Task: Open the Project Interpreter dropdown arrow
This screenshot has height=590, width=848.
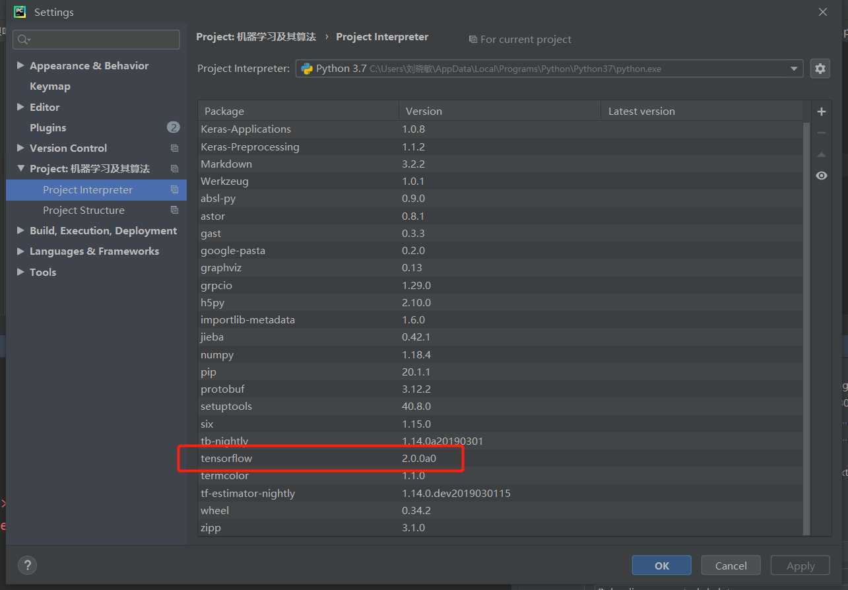Action: 794,69
